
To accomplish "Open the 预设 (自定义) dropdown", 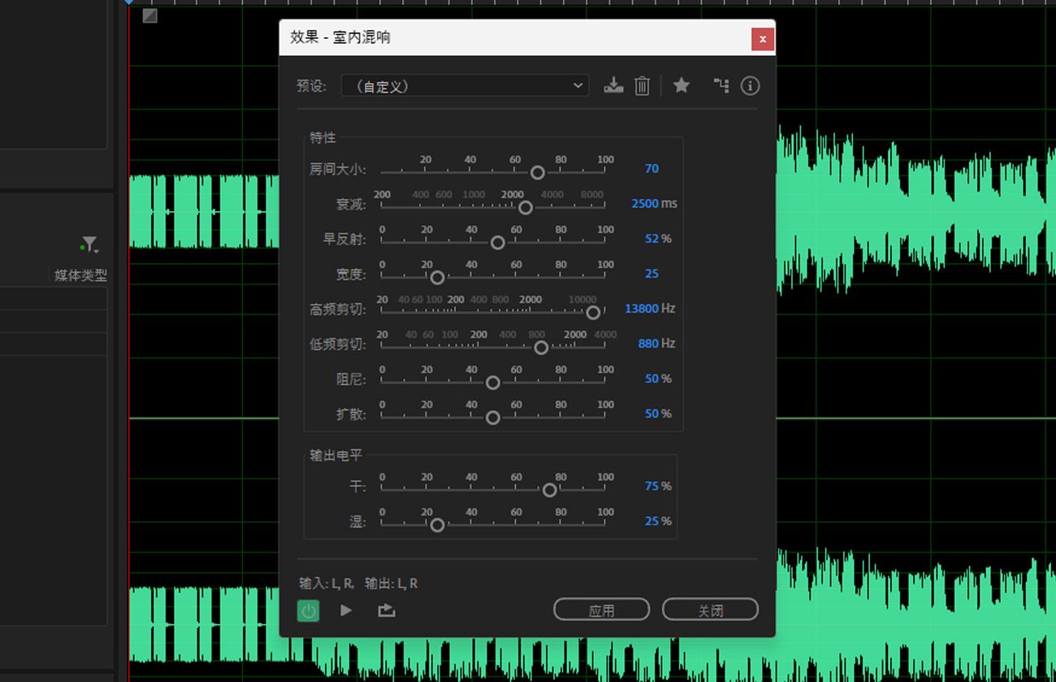I will point(464,85).
